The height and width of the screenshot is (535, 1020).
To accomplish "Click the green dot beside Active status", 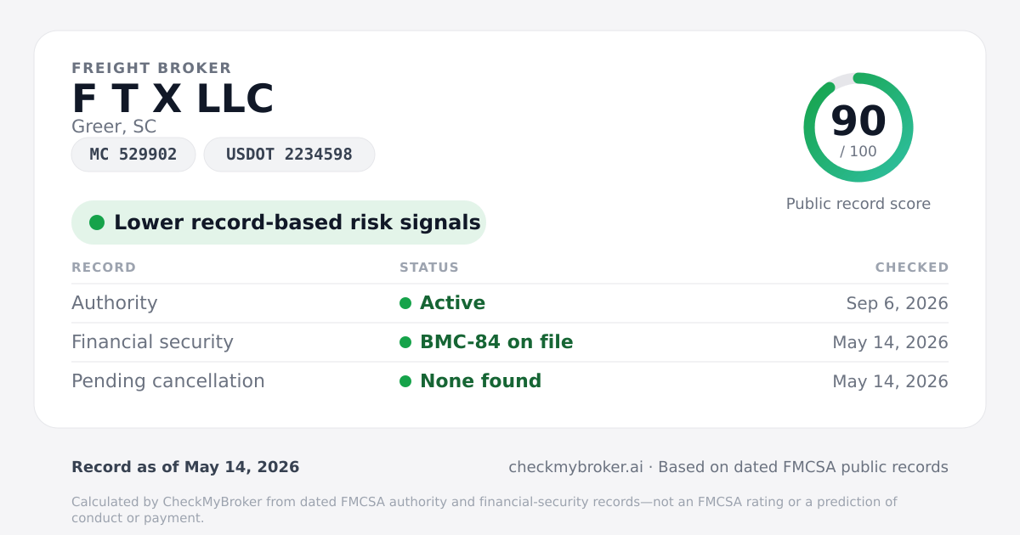I will (x=405, y=303).
